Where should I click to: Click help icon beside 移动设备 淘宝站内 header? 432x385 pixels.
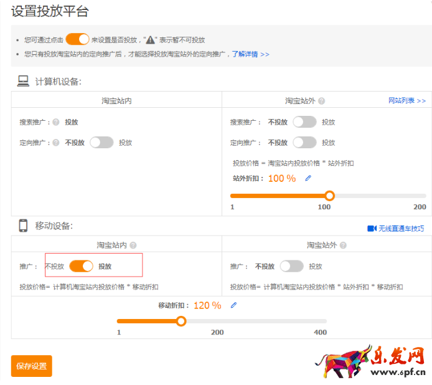pyautogui.click(x=133, y=245)
